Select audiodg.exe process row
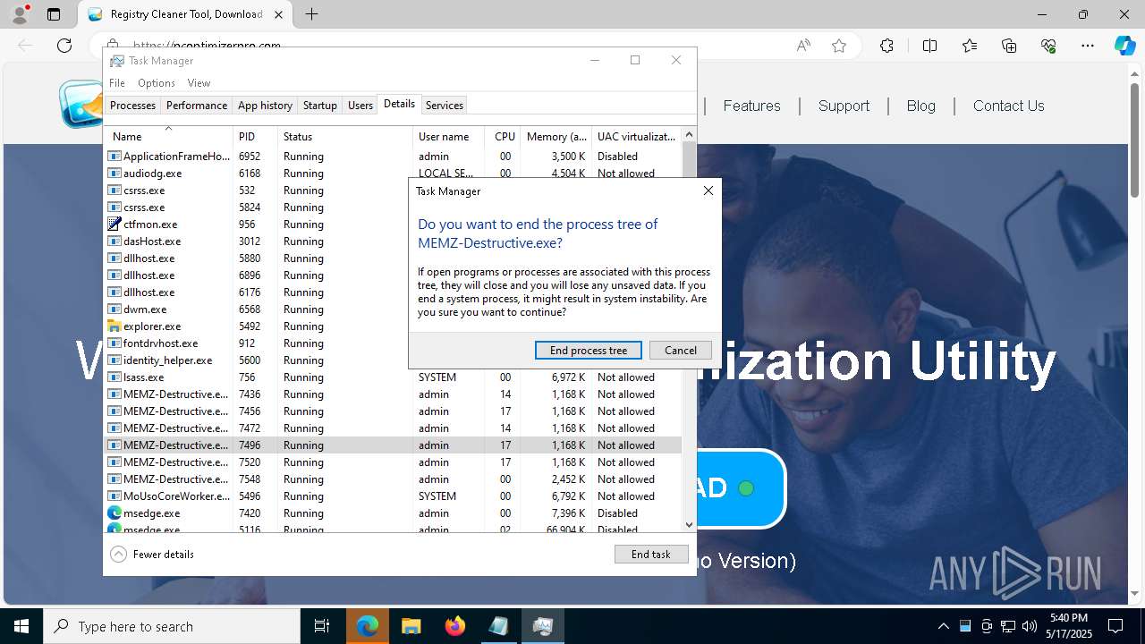 (x=394, y=174)
